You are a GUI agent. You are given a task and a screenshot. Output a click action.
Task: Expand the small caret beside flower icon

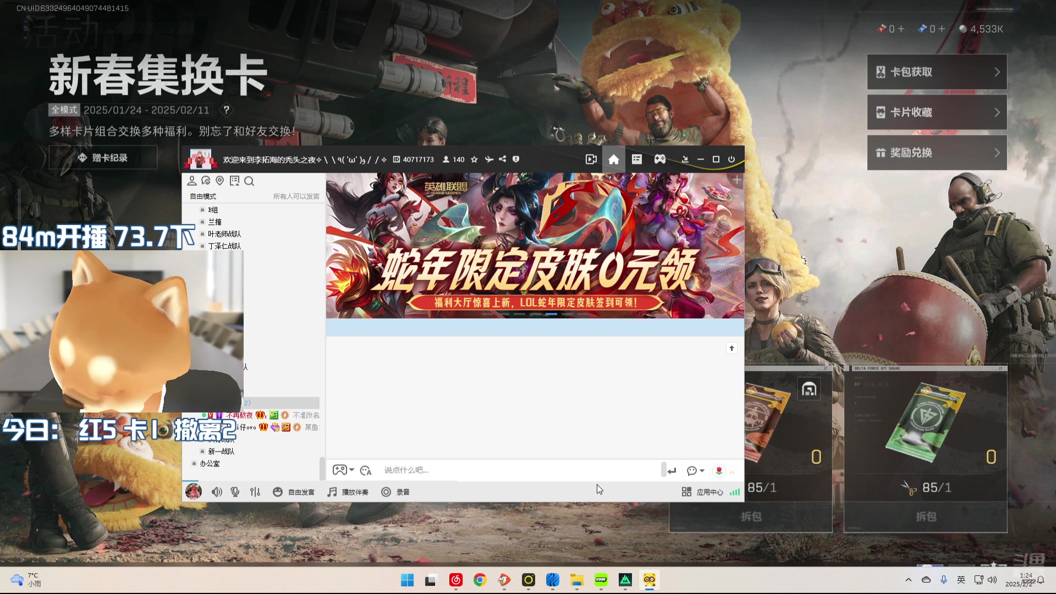732,472
